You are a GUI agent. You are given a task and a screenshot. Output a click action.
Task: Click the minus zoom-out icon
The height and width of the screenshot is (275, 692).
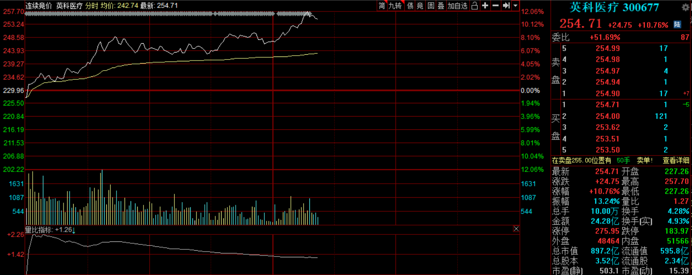point(495,5)
